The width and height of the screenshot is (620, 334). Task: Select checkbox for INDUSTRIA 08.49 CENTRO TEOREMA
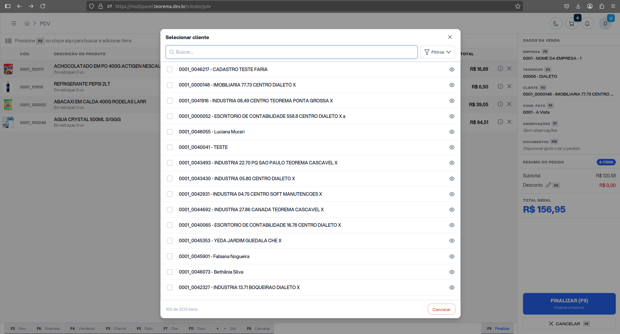170,101
